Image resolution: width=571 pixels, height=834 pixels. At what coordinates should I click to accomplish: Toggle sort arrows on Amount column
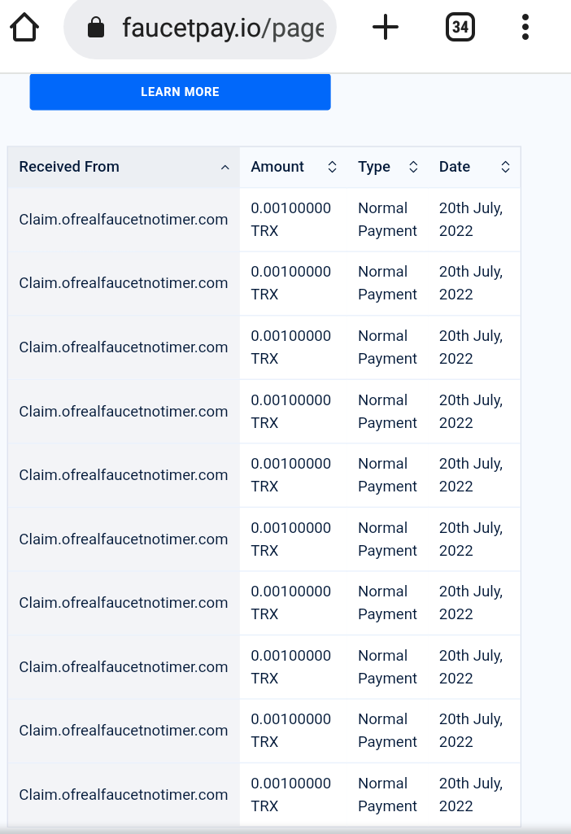tap(333, 167)
